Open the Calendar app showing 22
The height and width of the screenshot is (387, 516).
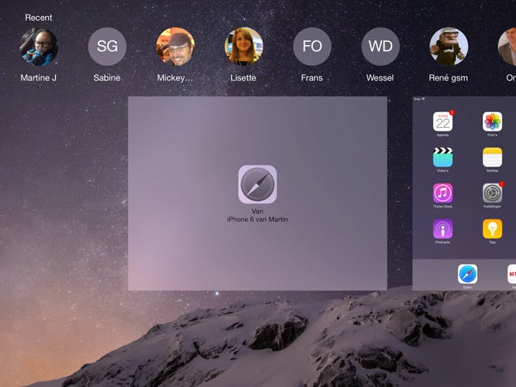[443, 122]
